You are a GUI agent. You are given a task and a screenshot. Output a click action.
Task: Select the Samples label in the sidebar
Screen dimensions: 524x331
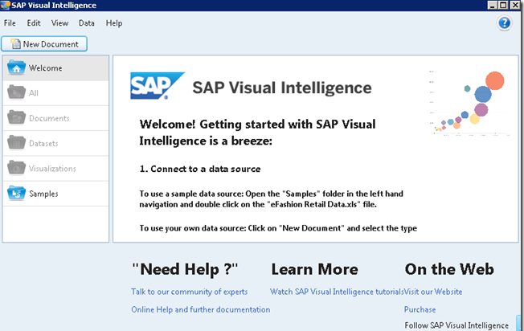click(x=43, y=194)
